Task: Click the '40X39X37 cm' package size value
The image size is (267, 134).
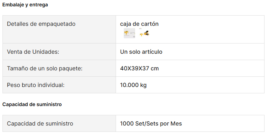Action: [139, 69]
